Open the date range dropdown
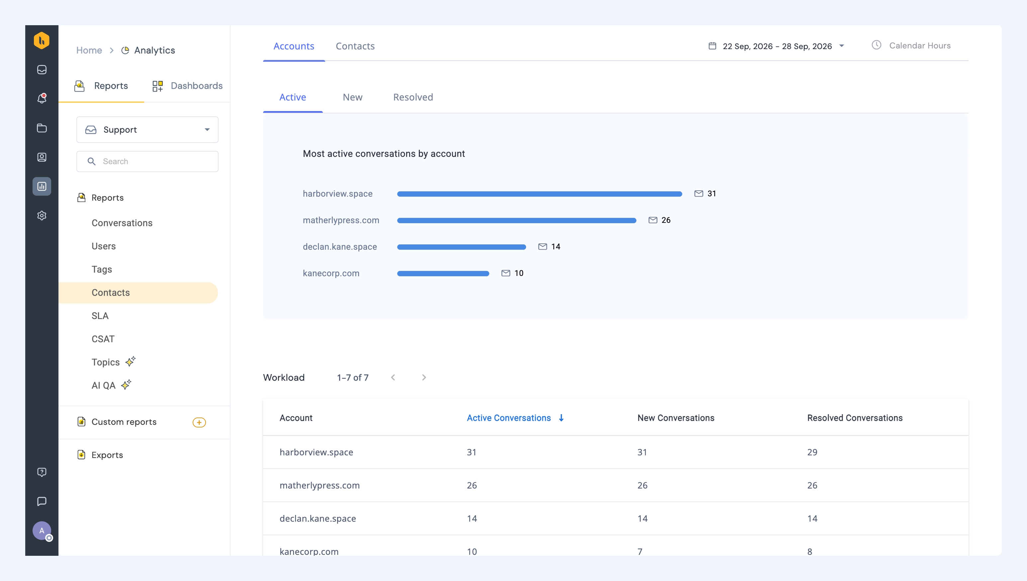This screenshot has height=581, width=1027. click(777, 46)
